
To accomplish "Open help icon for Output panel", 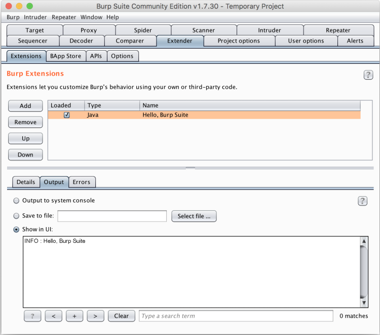I will tap(362, 201).
